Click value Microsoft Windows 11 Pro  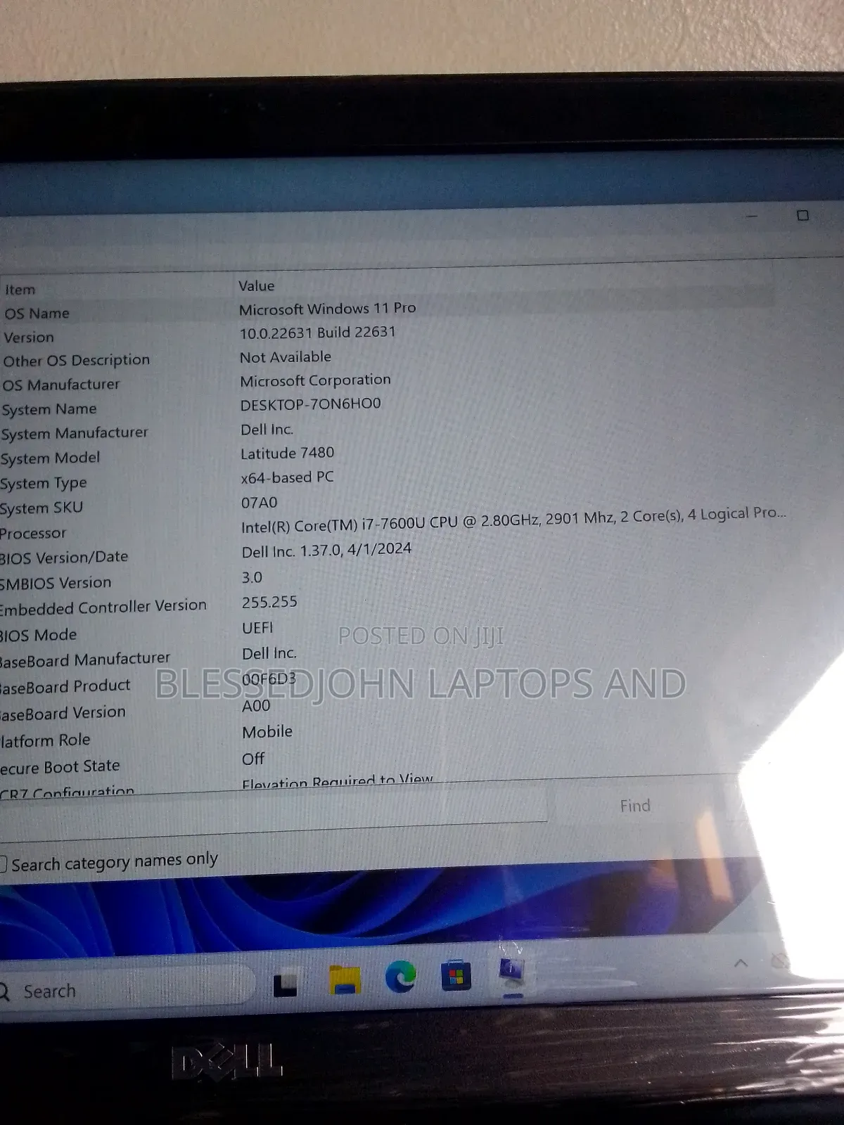click(x=327, y=308)
